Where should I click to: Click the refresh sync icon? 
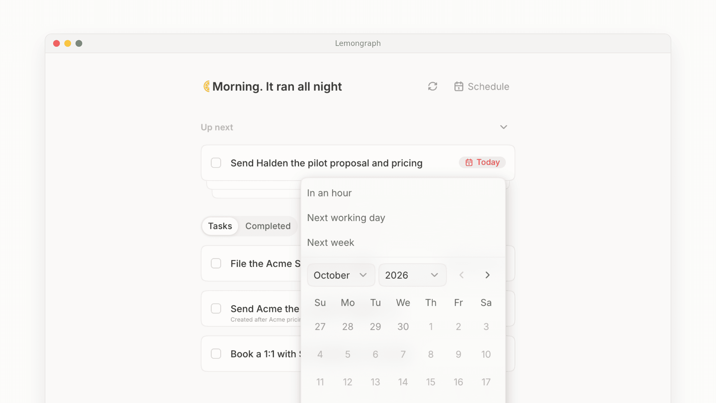pyautogui.click(x=432, y=86)
